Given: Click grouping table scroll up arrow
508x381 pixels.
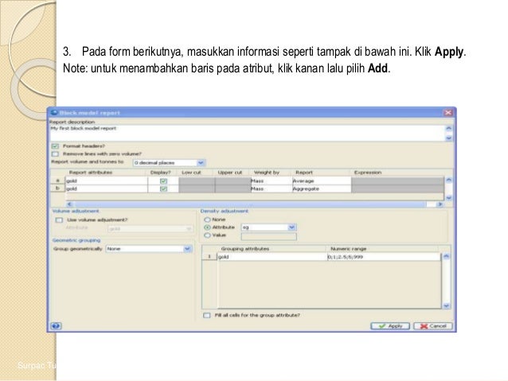Looking at the screenshot, I should (x=446, y=256).
